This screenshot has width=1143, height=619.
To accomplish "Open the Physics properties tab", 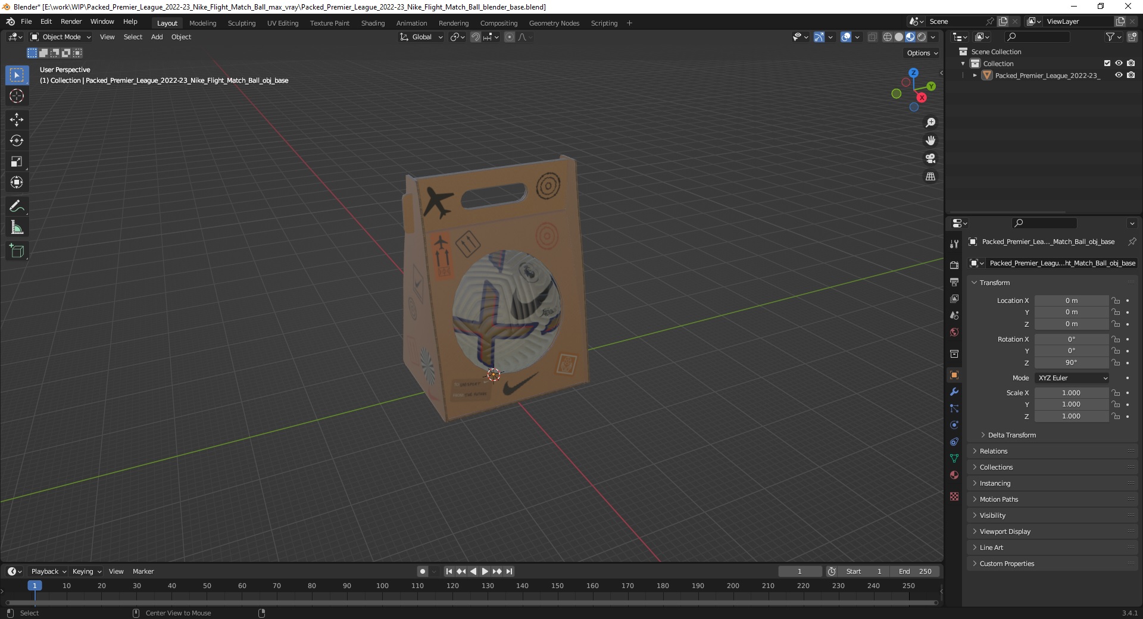I will click(x=954, y=425).
